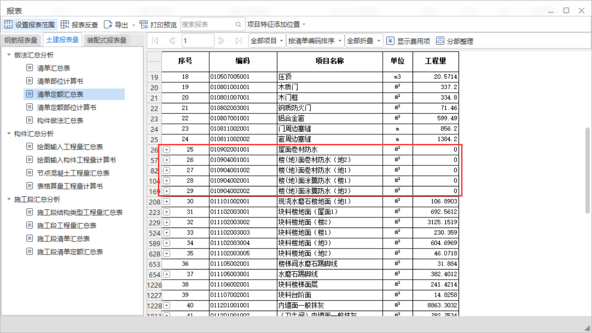Open 施工段清单汇总表 report

click(x=63, y=238)
